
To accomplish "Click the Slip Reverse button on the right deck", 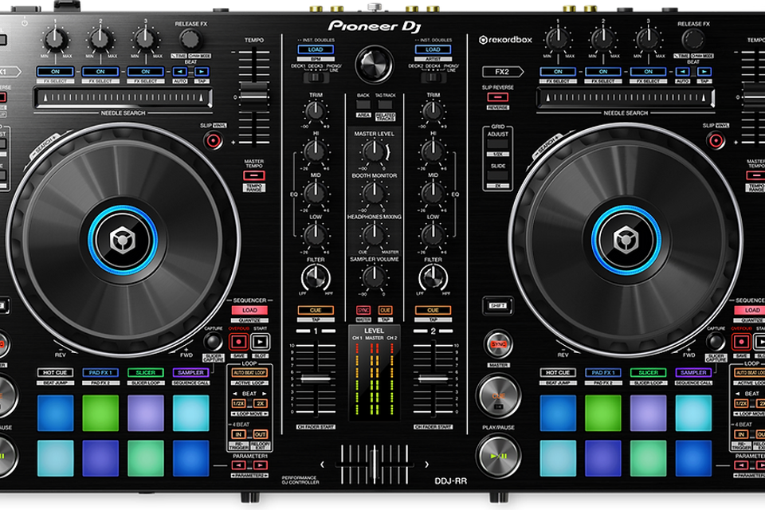I will click(497, 97).
